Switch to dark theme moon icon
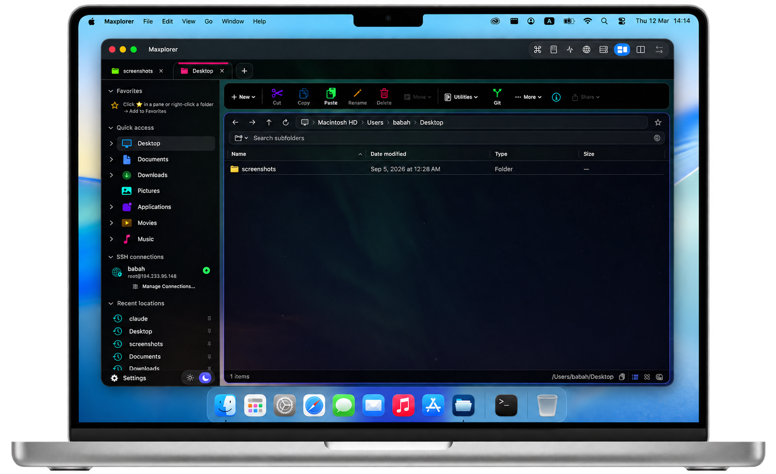The height and width of the screenshot is (474, 776). (205, 378)
